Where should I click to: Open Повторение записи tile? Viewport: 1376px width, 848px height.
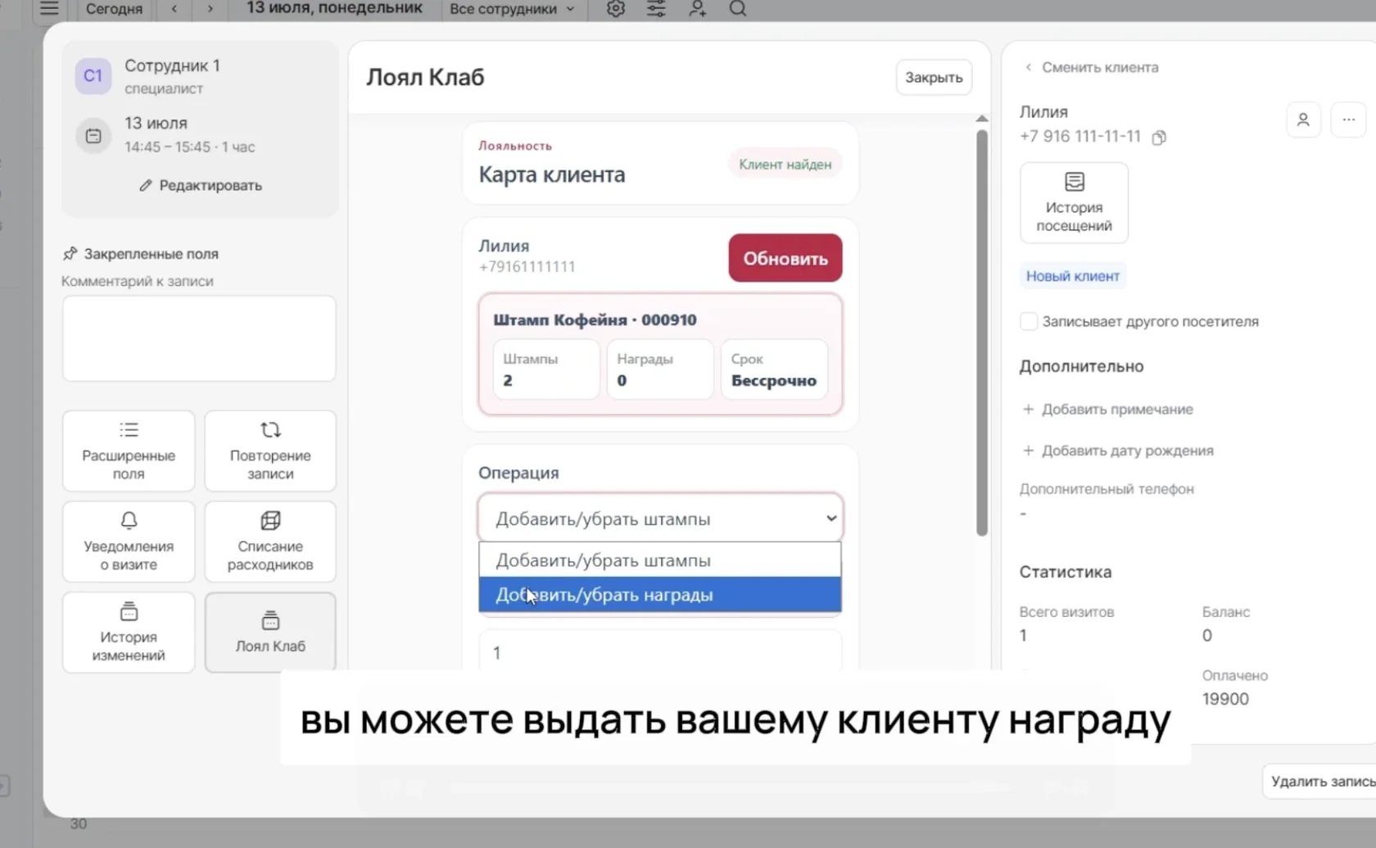pos(270,451)
